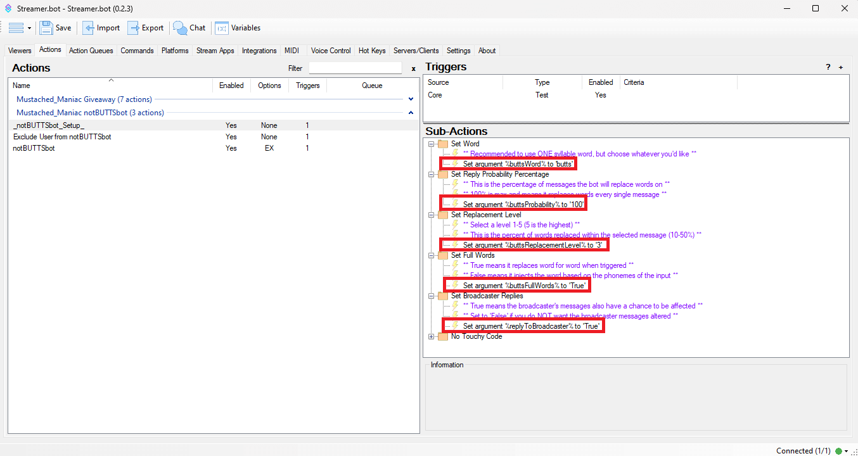Image resolution: width=858 pixels, height=456 pixels.
Task: Click lightning icon beside %buttsWord% argument
Action: click(454, 163)
